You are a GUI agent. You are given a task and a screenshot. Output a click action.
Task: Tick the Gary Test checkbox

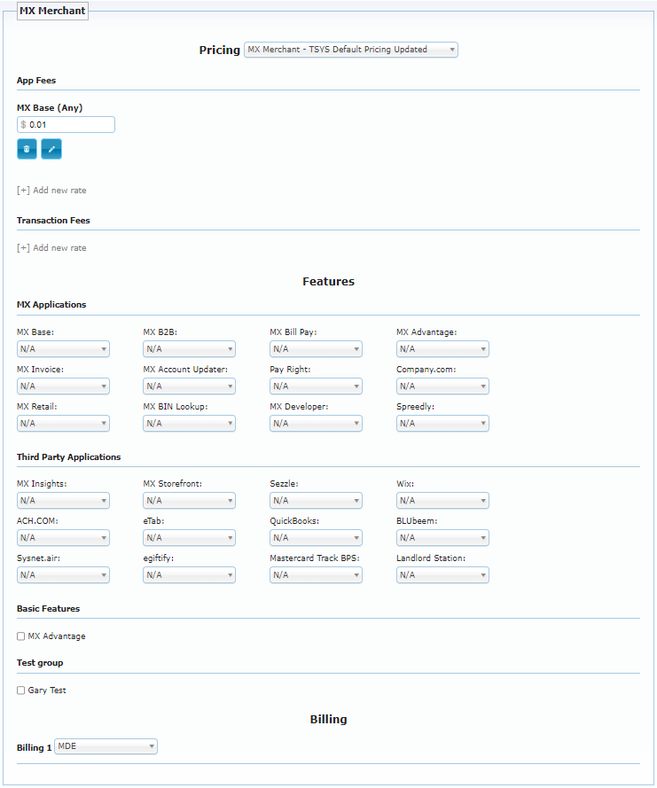[20, 690]
